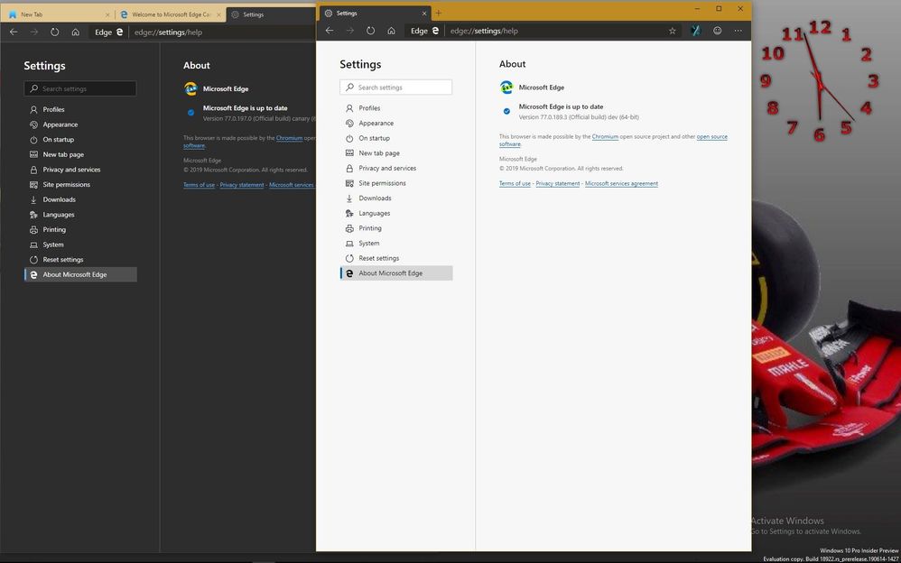The image size is (901, 563).
Task: Click the red analog clock desktop gadget
Action: (x=820, y=80)
